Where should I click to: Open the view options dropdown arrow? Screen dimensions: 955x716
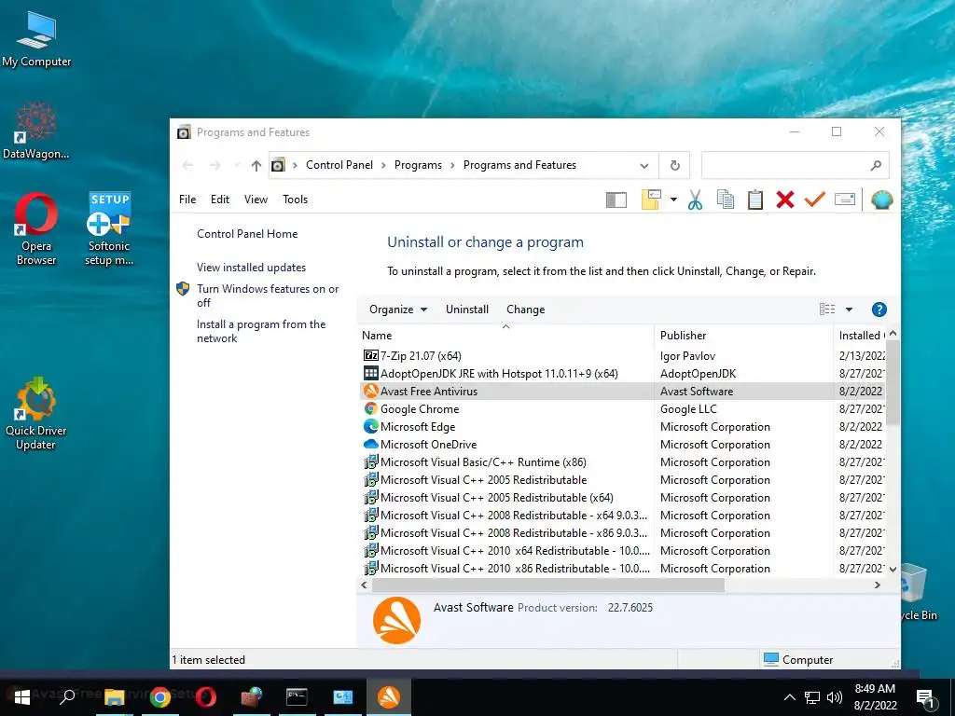pyautogui.click(x=849, y=310)
